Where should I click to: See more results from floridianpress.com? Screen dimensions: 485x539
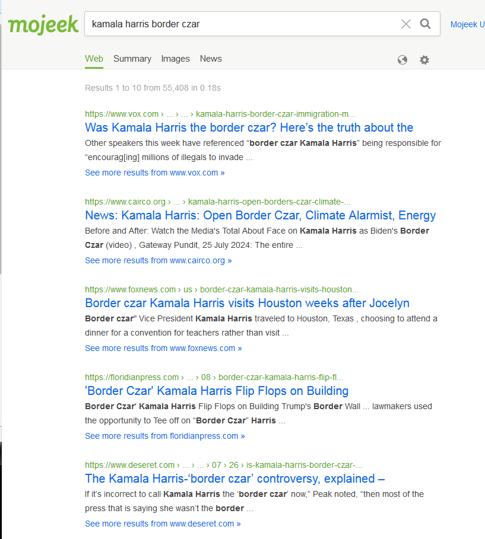[x=165, y=436]
